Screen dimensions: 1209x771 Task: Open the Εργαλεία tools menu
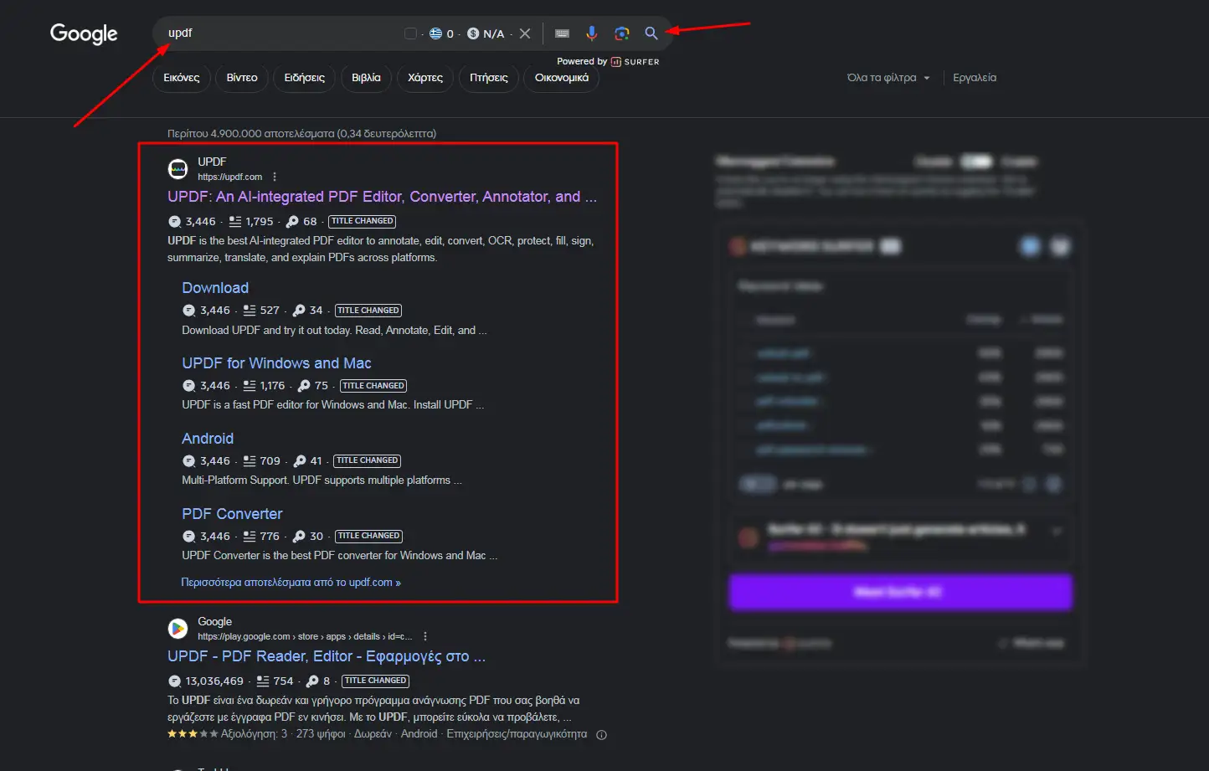975,78
